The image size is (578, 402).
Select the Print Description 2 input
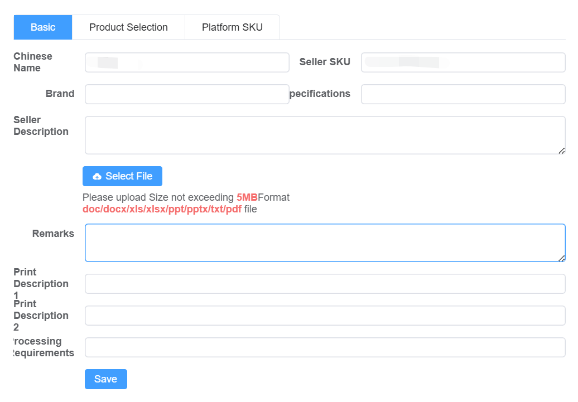point(325,316)
